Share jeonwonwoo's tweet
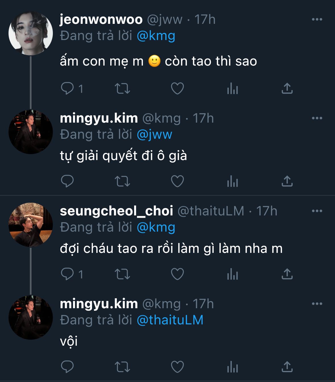Viewport: 335px width, 382px height. click(287, 89)
